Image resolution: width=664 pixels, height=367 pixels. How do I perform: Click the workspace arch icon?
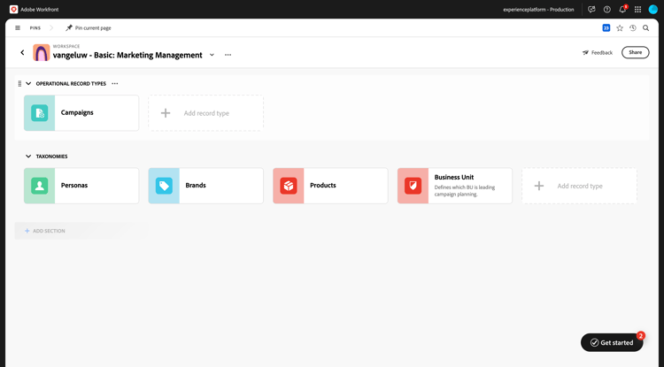[x=41, y=53]
